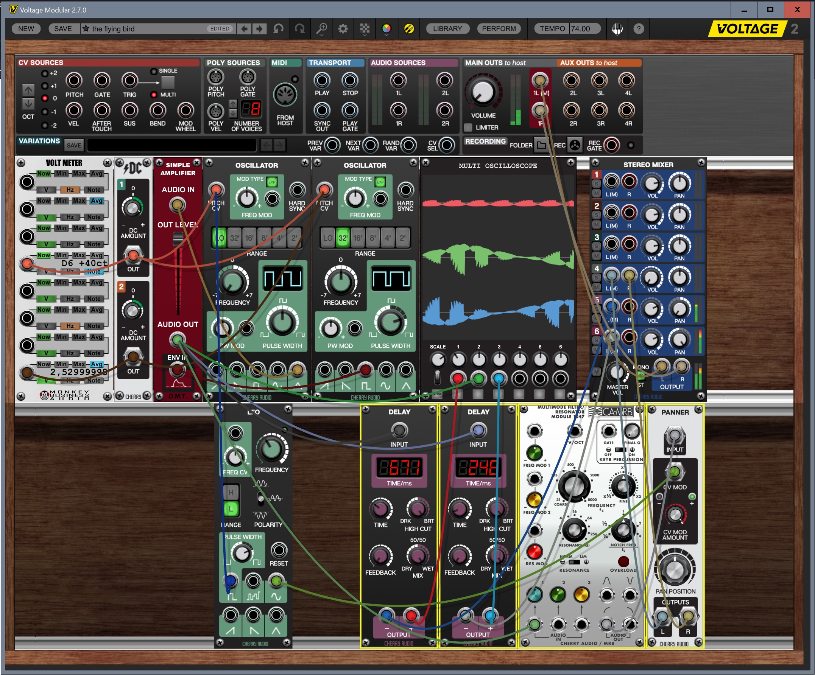Viewport: 815px width, 675px height.
Task: Select L range on the LFO
Action: pos(231,509)
